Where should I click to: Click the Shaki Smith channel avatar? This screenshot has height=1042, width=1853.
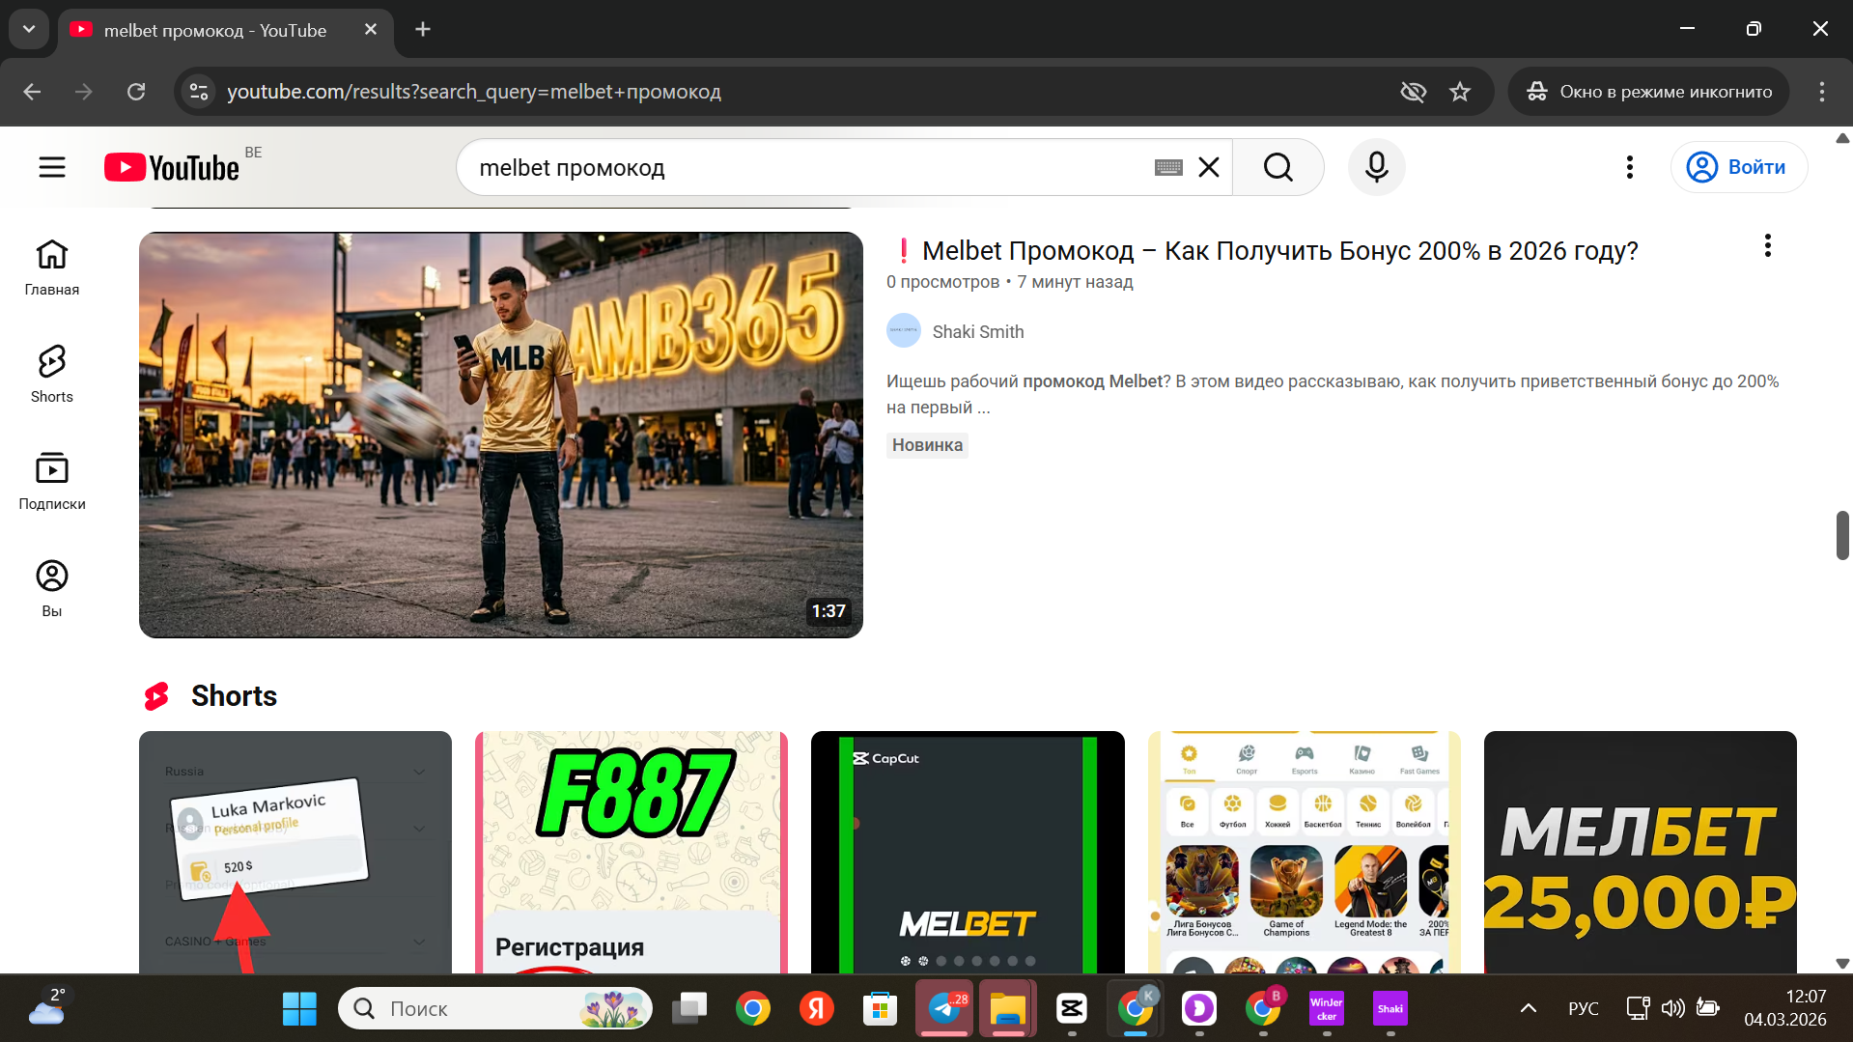click(x=904, y=331)
